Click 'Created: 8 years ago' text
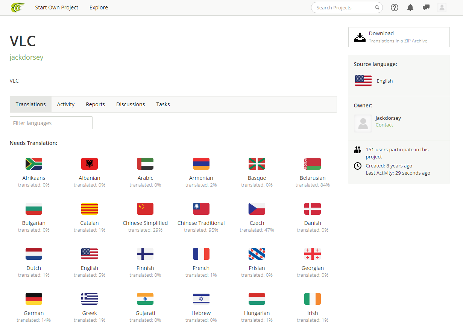The width and height of the screenshot is (463, 327). (389, 166)
